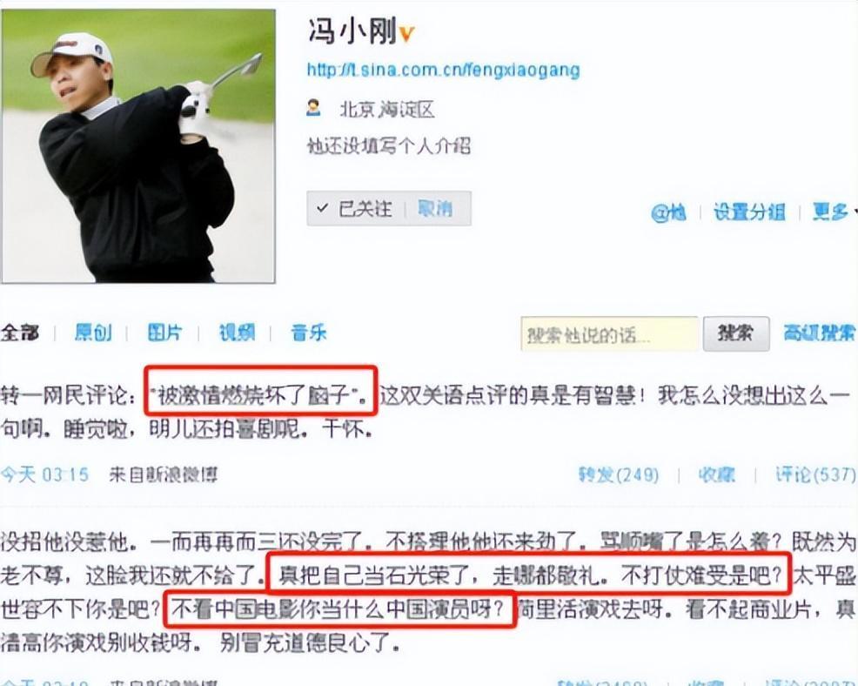The height and width of the screenshot is (686, 858).
Task: Mention him with the @他 link
Action: (x=668, y=212)
